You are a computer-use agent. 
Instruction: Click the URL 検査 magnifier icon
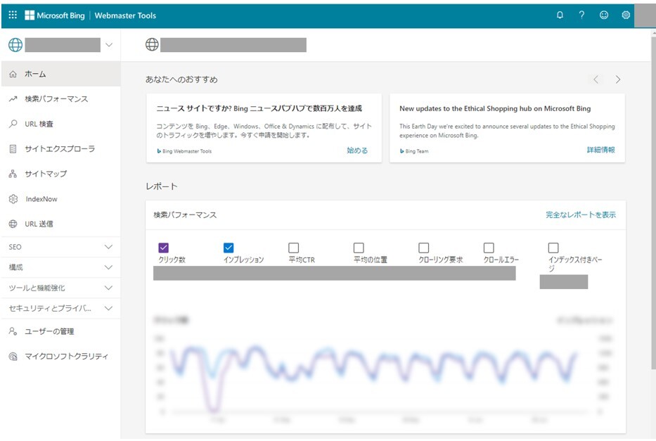coord(13,124)
